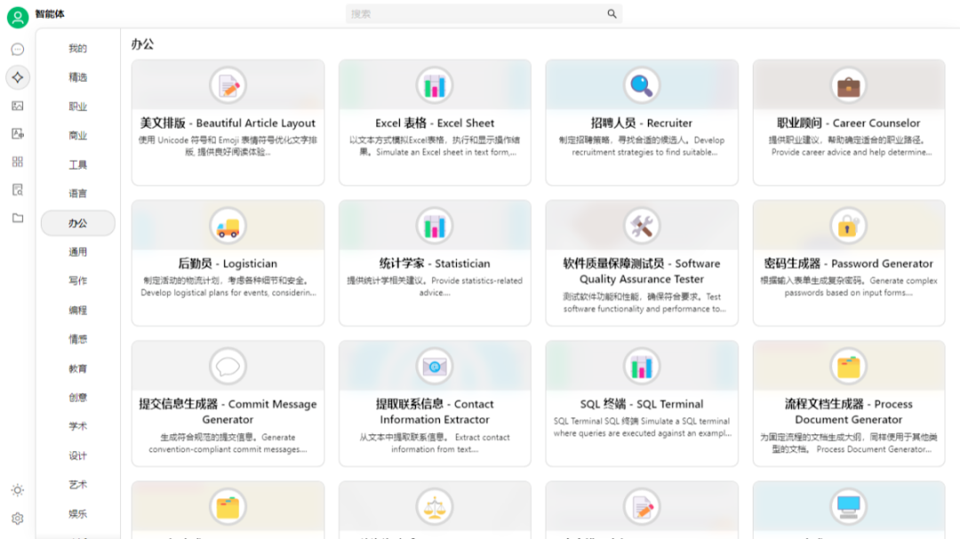
Task: Select the 创意 category
Action: (x=77, y=397)
